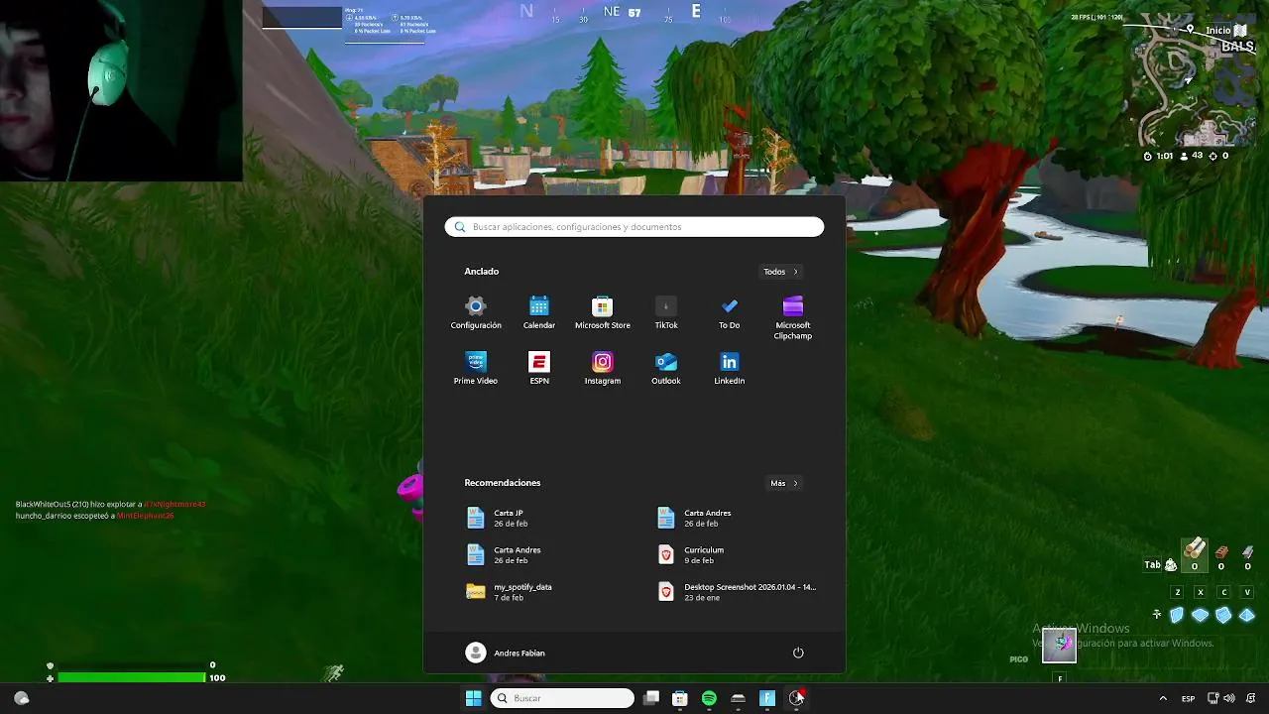Expand Más for more recommendations
The width and height of the screenshot is (1269, 714).
[784, 483]
